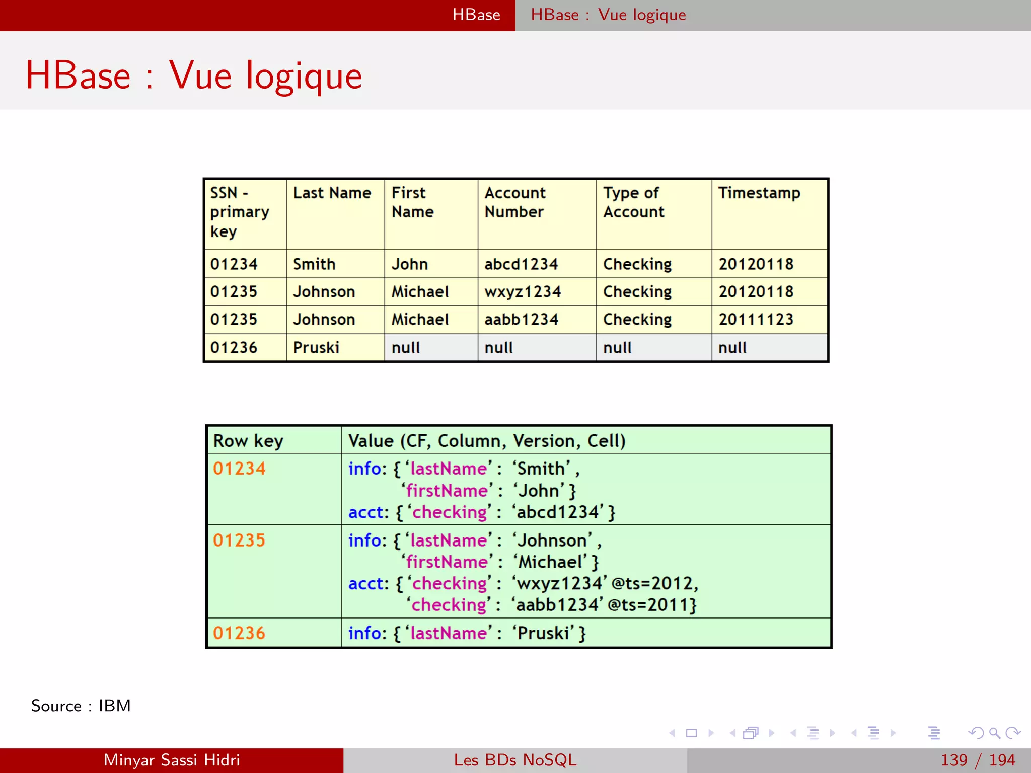Open 'HBase : Vue logique' subsection header link

click(x=608, y=15)
